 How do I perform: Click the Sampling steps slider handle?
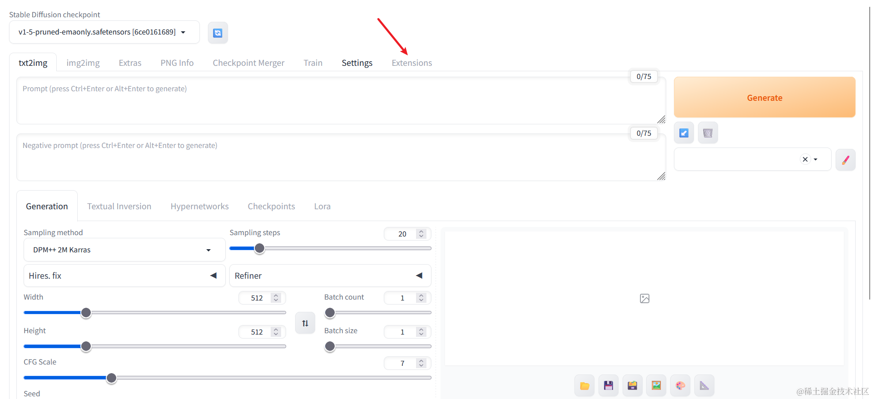pyautogui.click(x=259, y=248)
